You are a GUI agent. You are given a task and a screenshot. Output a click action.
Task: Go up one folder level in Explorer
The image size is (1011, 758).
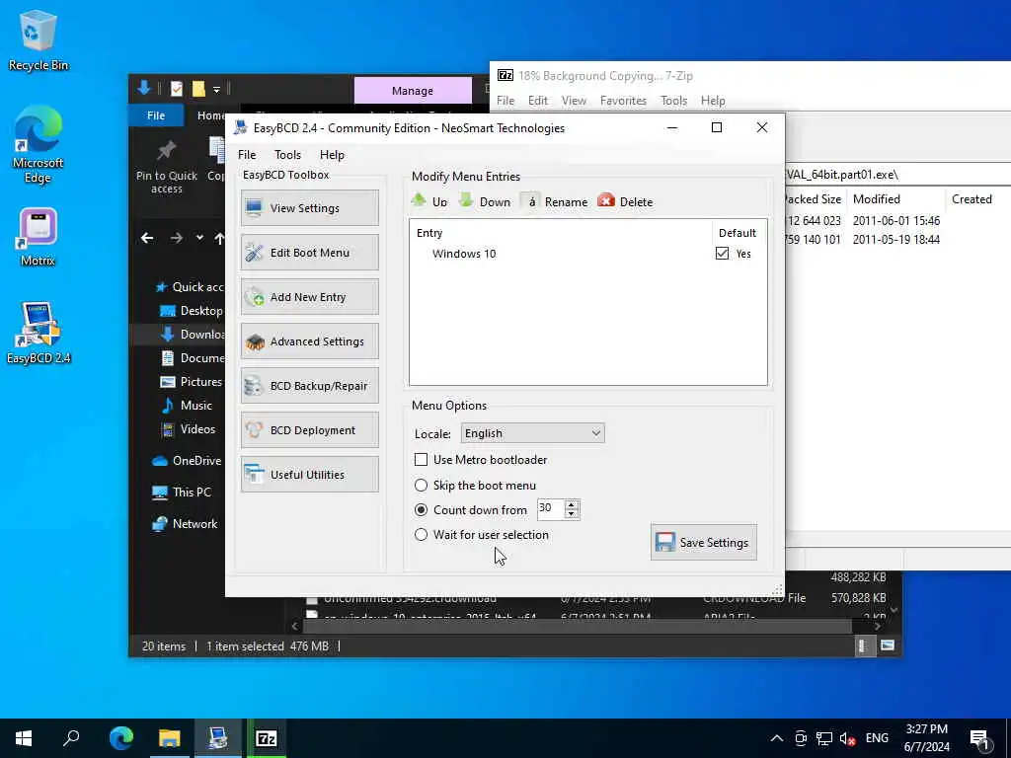pos(219,239)
